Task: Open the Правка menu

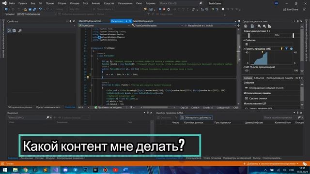Action: pos(23,3)
